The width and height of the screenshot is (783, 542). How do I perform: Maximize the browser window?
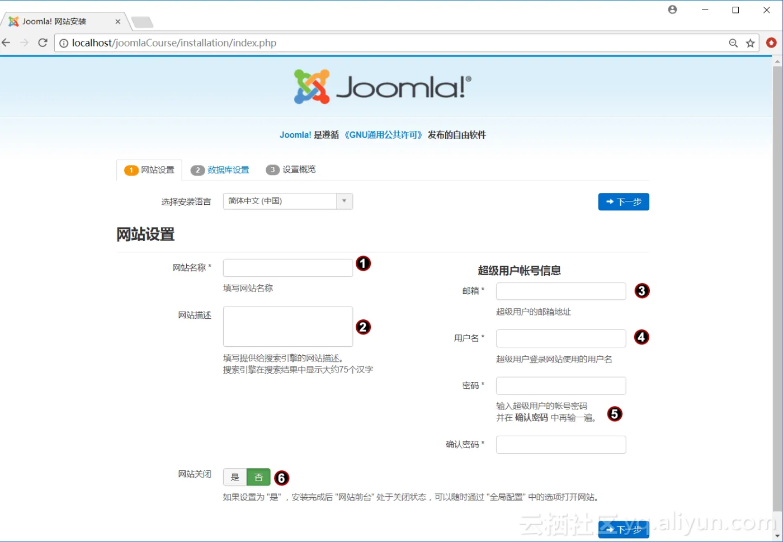736,10
